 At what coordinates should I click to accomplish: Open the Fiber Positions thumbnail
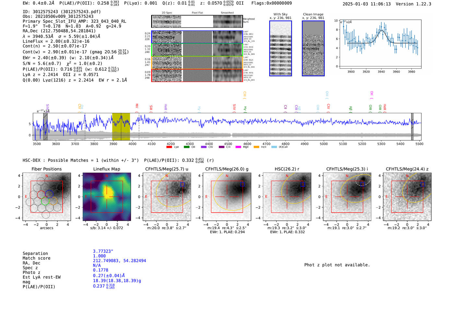point(47,196)
